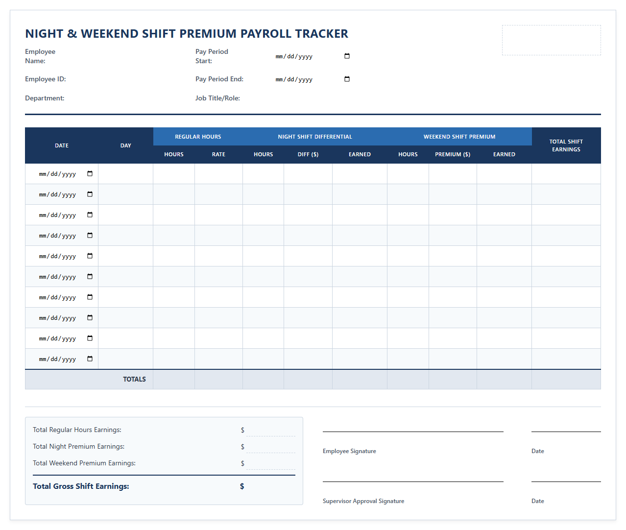Open calendar picker for Pay Period Start
This screenshot has height=530, width=626.
coord(347,56)
